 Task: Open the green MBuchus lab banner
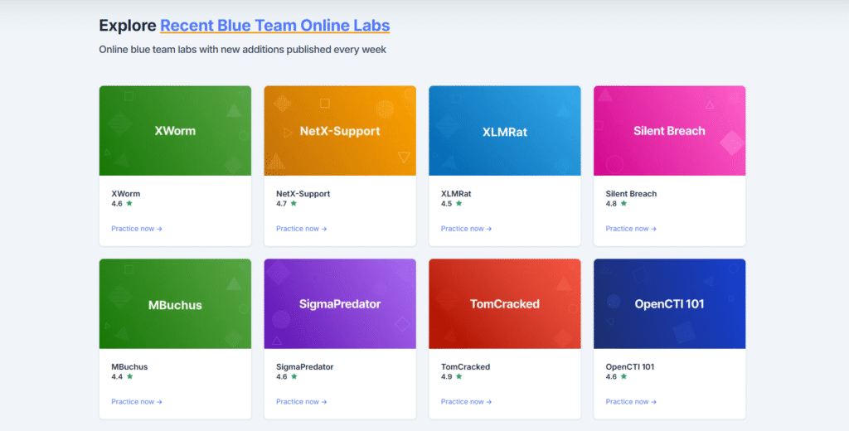175,303
